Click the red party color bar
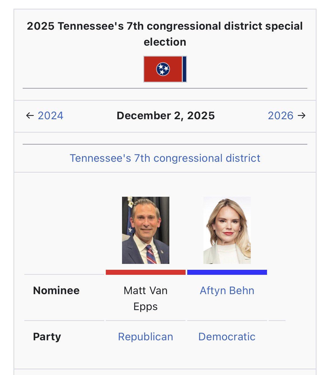The height and width of the screenshot is (375, 330). [146, 272]
